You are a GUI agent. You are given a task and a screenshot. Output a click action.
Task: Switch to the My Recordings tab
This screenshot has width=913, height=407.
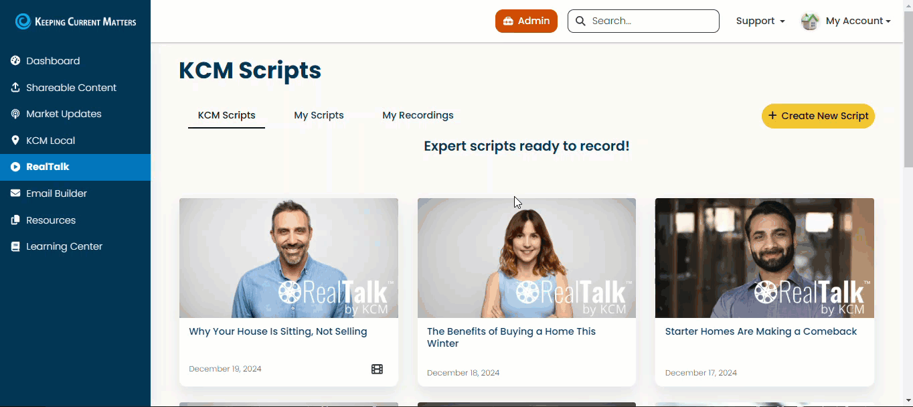click(x=418, y=115)
